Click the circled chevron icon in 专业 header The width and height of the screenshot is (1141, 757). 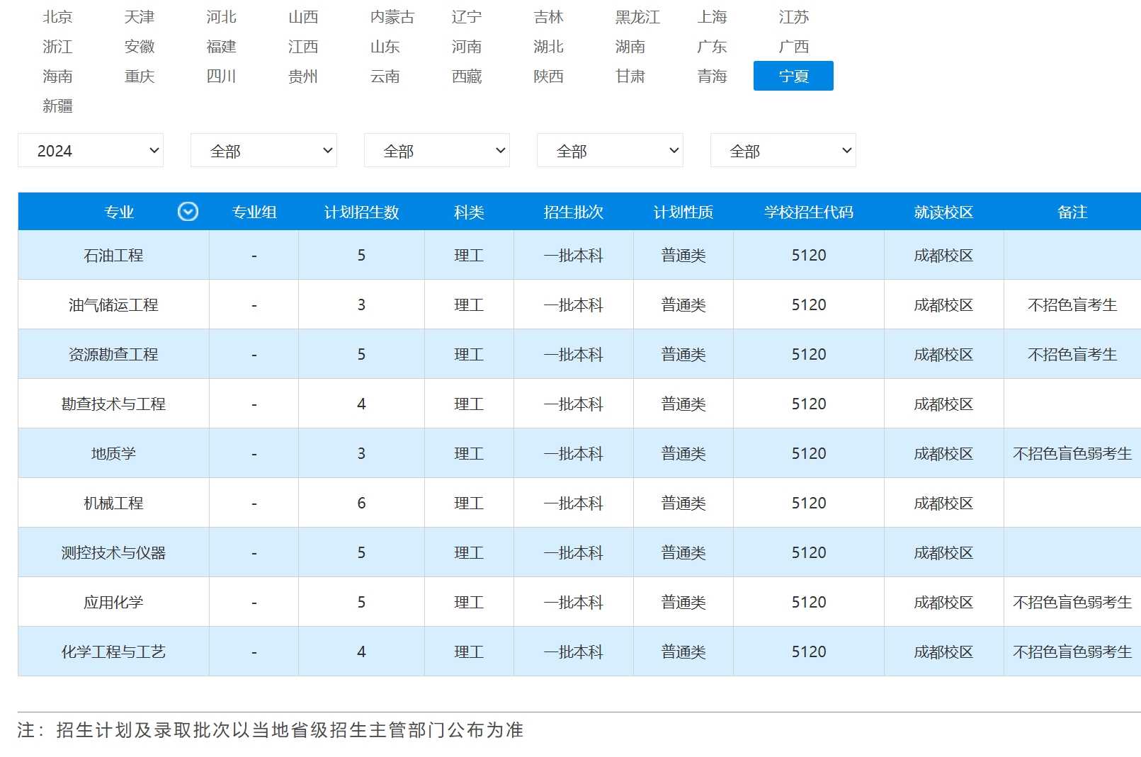coord(188,212)
